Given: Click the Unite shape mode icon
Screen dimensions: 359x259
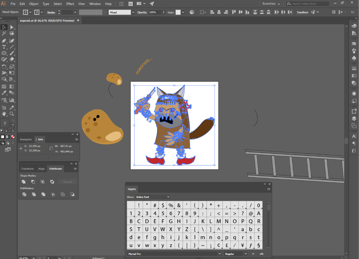Looking at the screenshot, I should pos(24,182).
